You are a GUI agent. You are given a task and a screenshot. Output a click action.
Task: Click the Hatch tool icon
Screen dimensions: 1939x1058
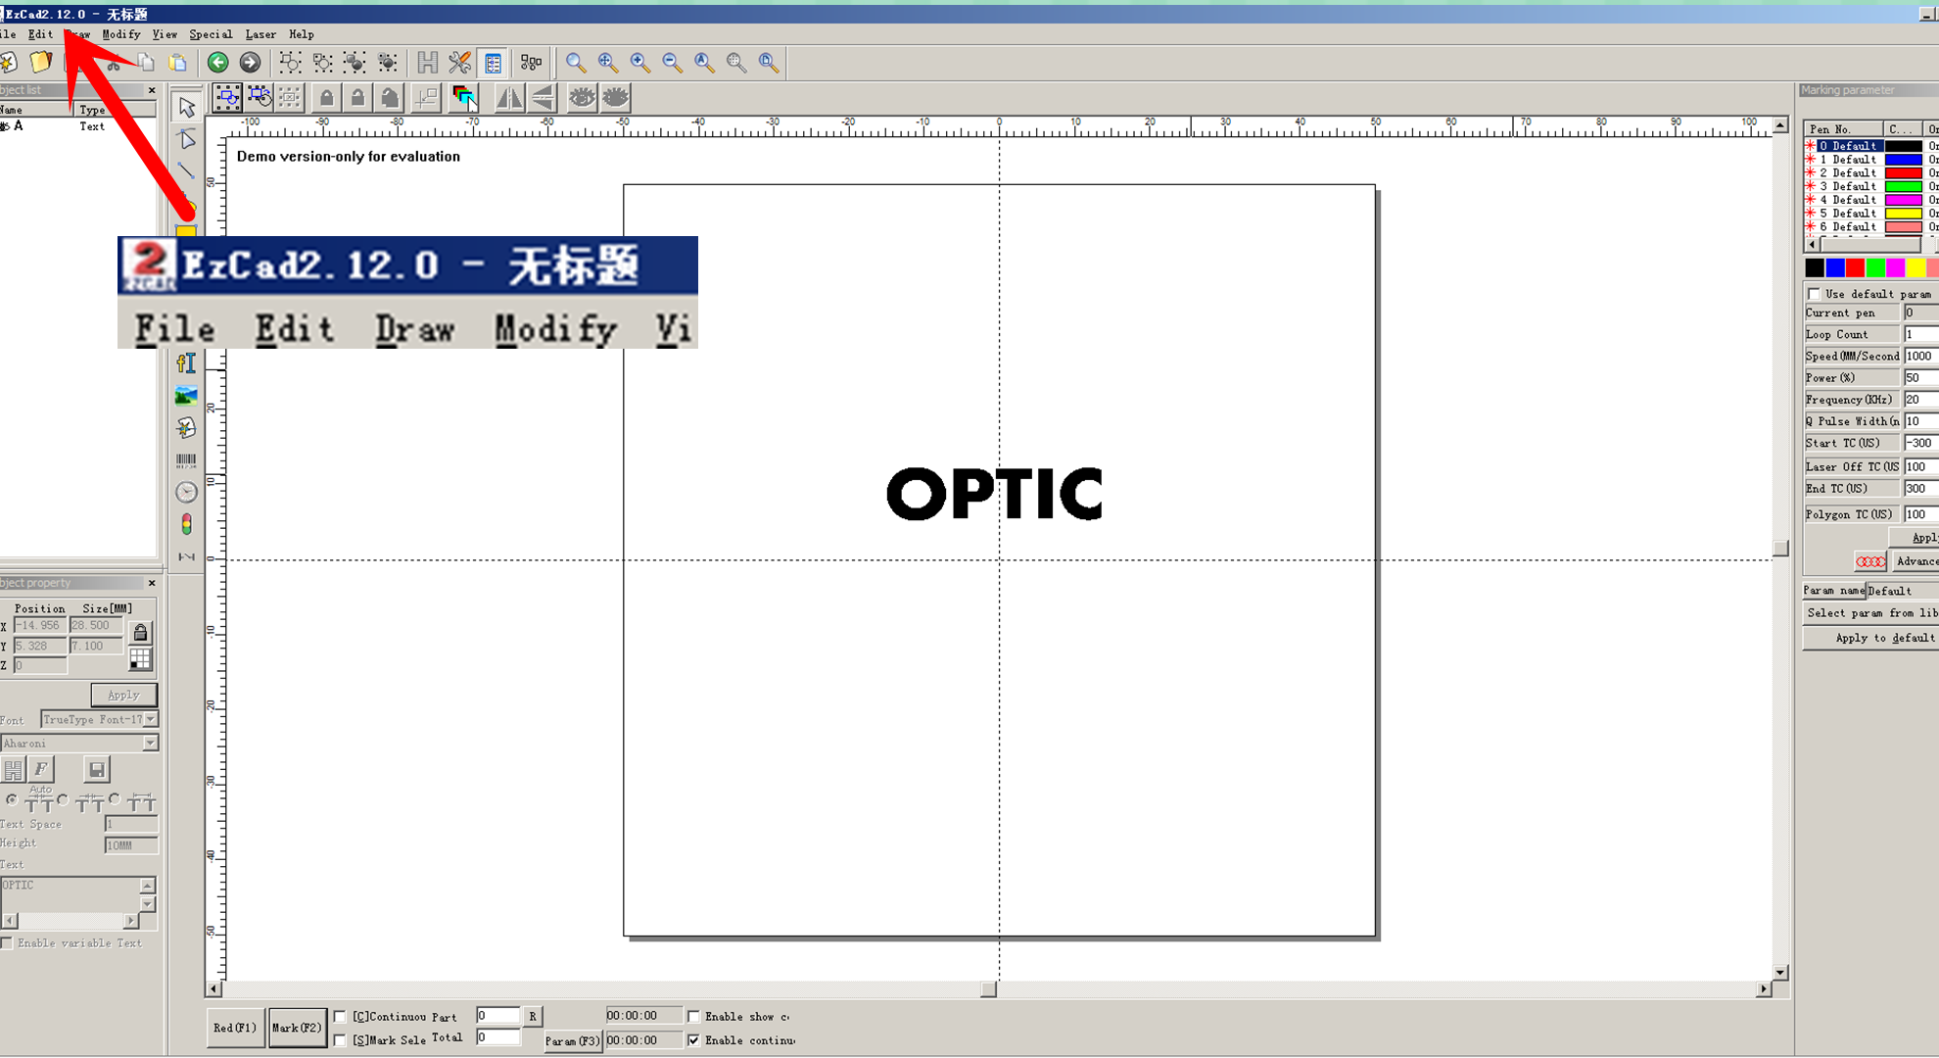(428, 63)
